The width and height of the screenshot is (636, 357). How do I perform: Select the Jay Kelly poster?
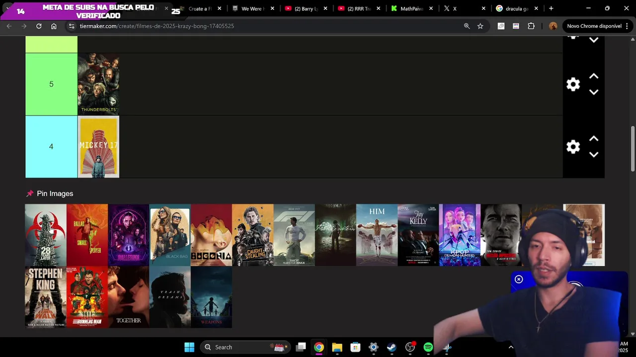[418, 235]
